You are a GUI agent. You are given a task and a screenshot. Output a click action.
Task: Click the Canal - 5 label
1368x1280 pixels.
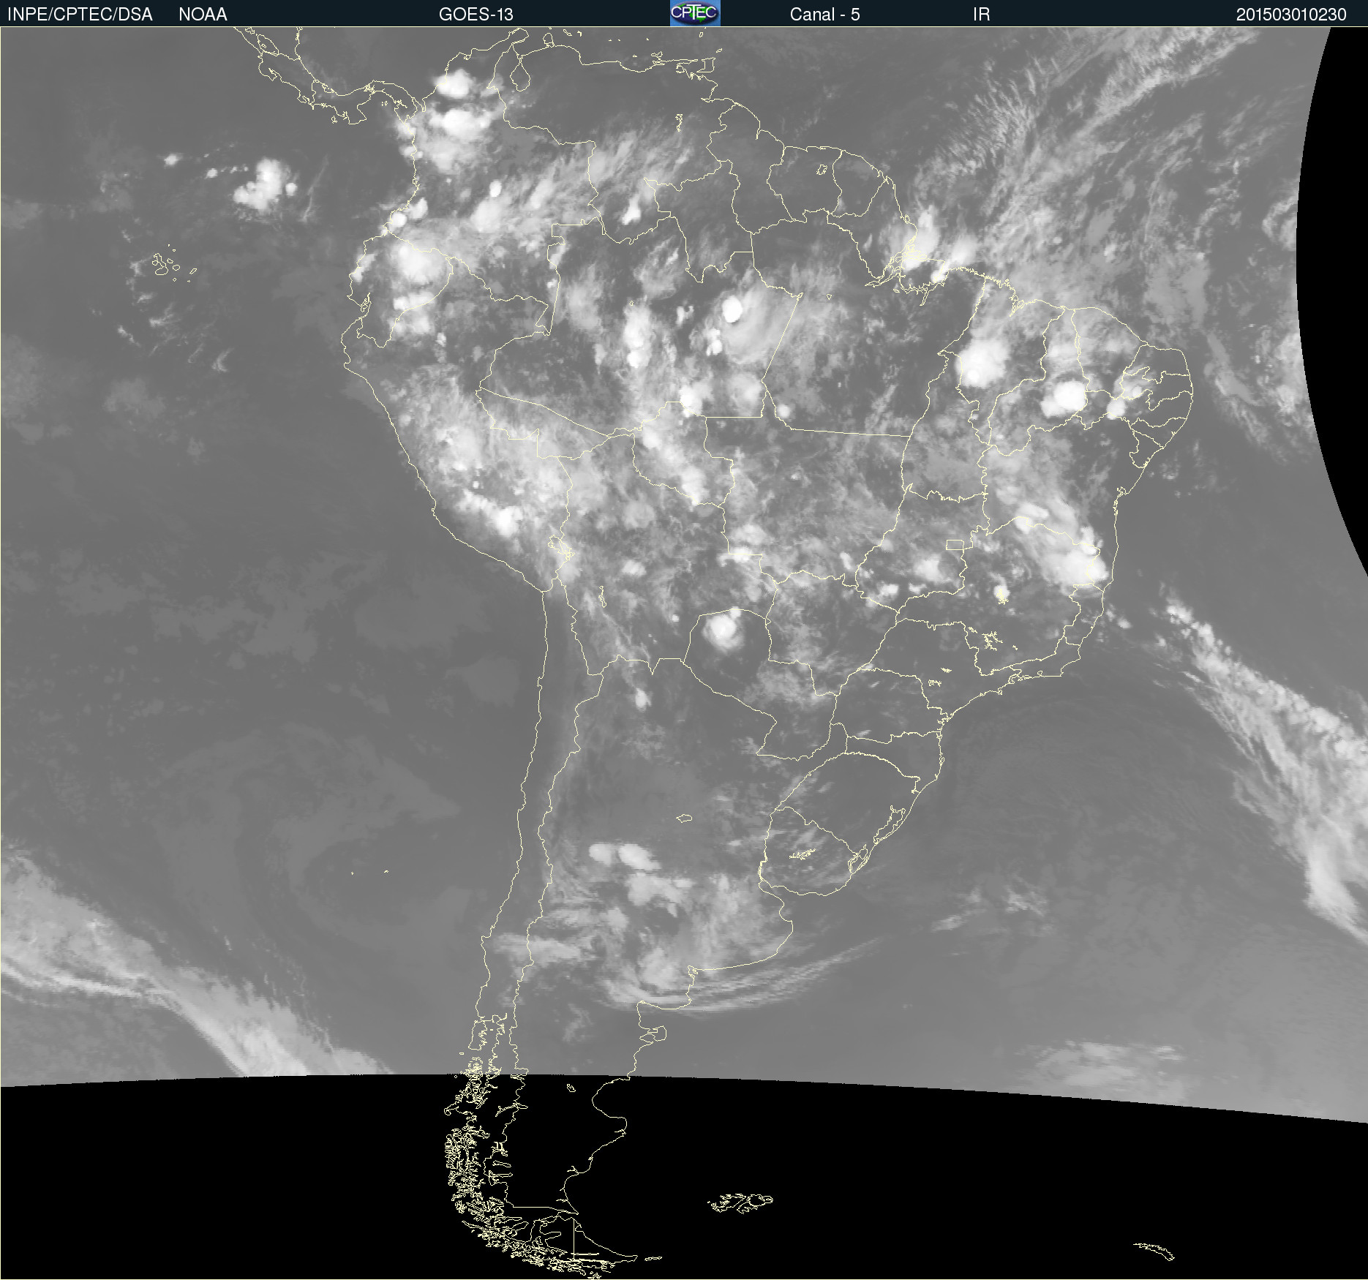pyautogui.click(x=824, y=15)
